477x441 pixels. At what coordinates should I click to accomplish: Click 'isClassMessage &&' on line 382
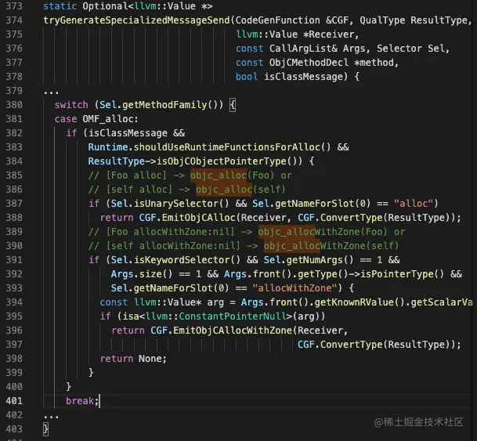(x=136, y=133)
